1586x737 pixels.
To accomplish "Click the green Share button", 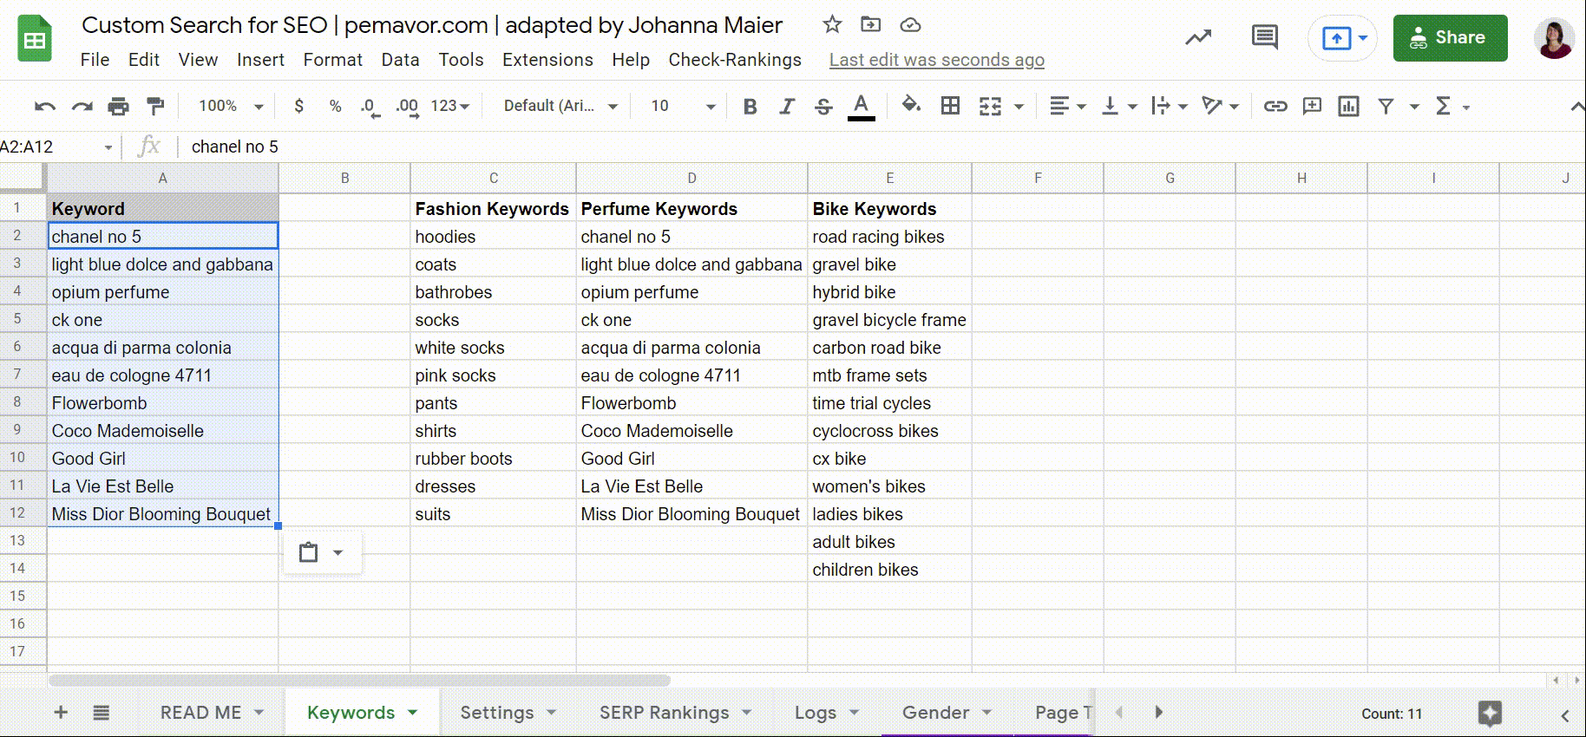I will (x=1450, y=37).
